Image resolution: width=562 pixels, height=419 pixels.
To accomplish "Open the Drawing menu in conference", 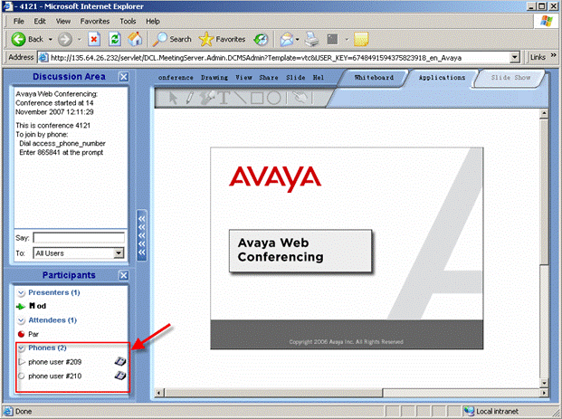I will point(214,78).
